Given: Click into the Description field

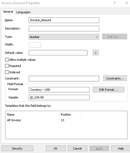Looking at the screenshot, I should [x=64, y=29].
